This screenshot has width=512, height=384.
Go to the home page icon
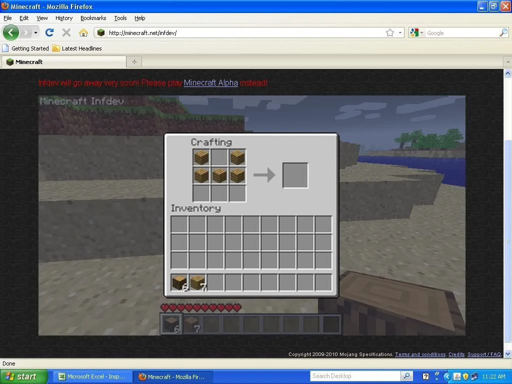tap(83, 32)
